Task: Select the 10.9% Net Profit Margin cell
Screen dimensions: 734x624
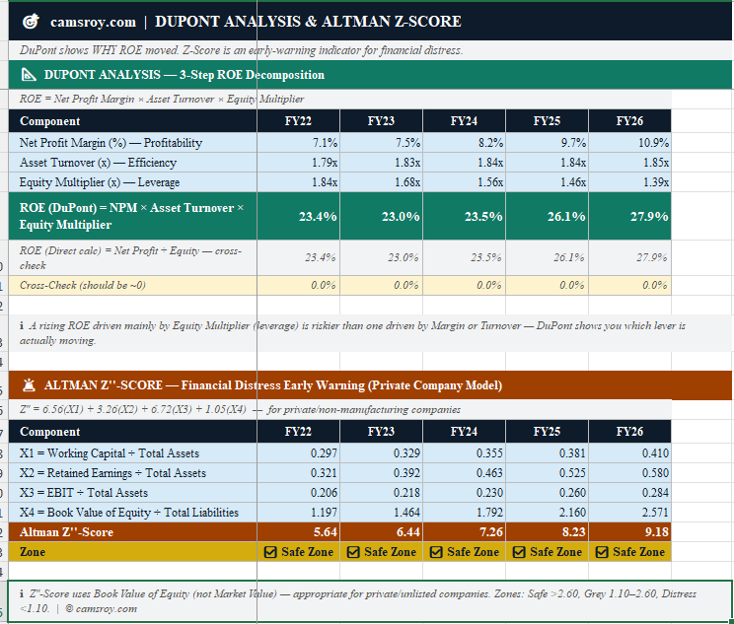Action: click(x=629, y=143)
